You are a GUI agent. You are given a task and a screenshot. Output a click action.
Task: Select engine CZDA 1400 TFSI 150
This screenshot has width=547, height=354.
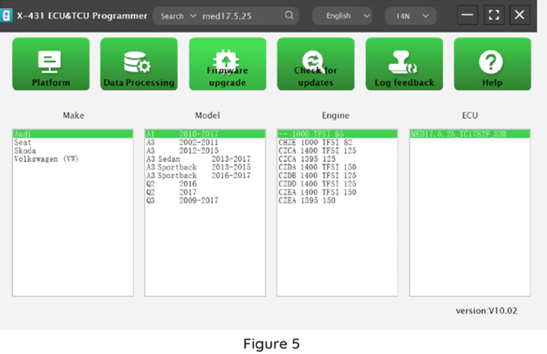pos(337,167)
